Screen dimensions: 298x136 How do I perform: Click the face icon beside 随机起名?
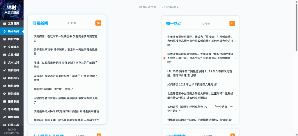click(5, 78)
